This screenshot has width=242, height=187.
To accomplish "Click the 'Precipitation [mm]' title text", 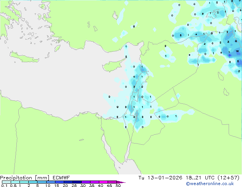I will [x=25, y=178].
